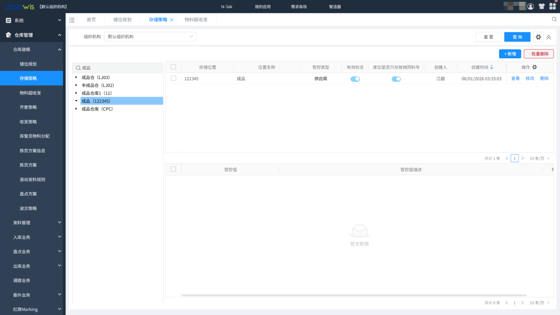Open the 组织机构 dropdown

click(150, 37)
